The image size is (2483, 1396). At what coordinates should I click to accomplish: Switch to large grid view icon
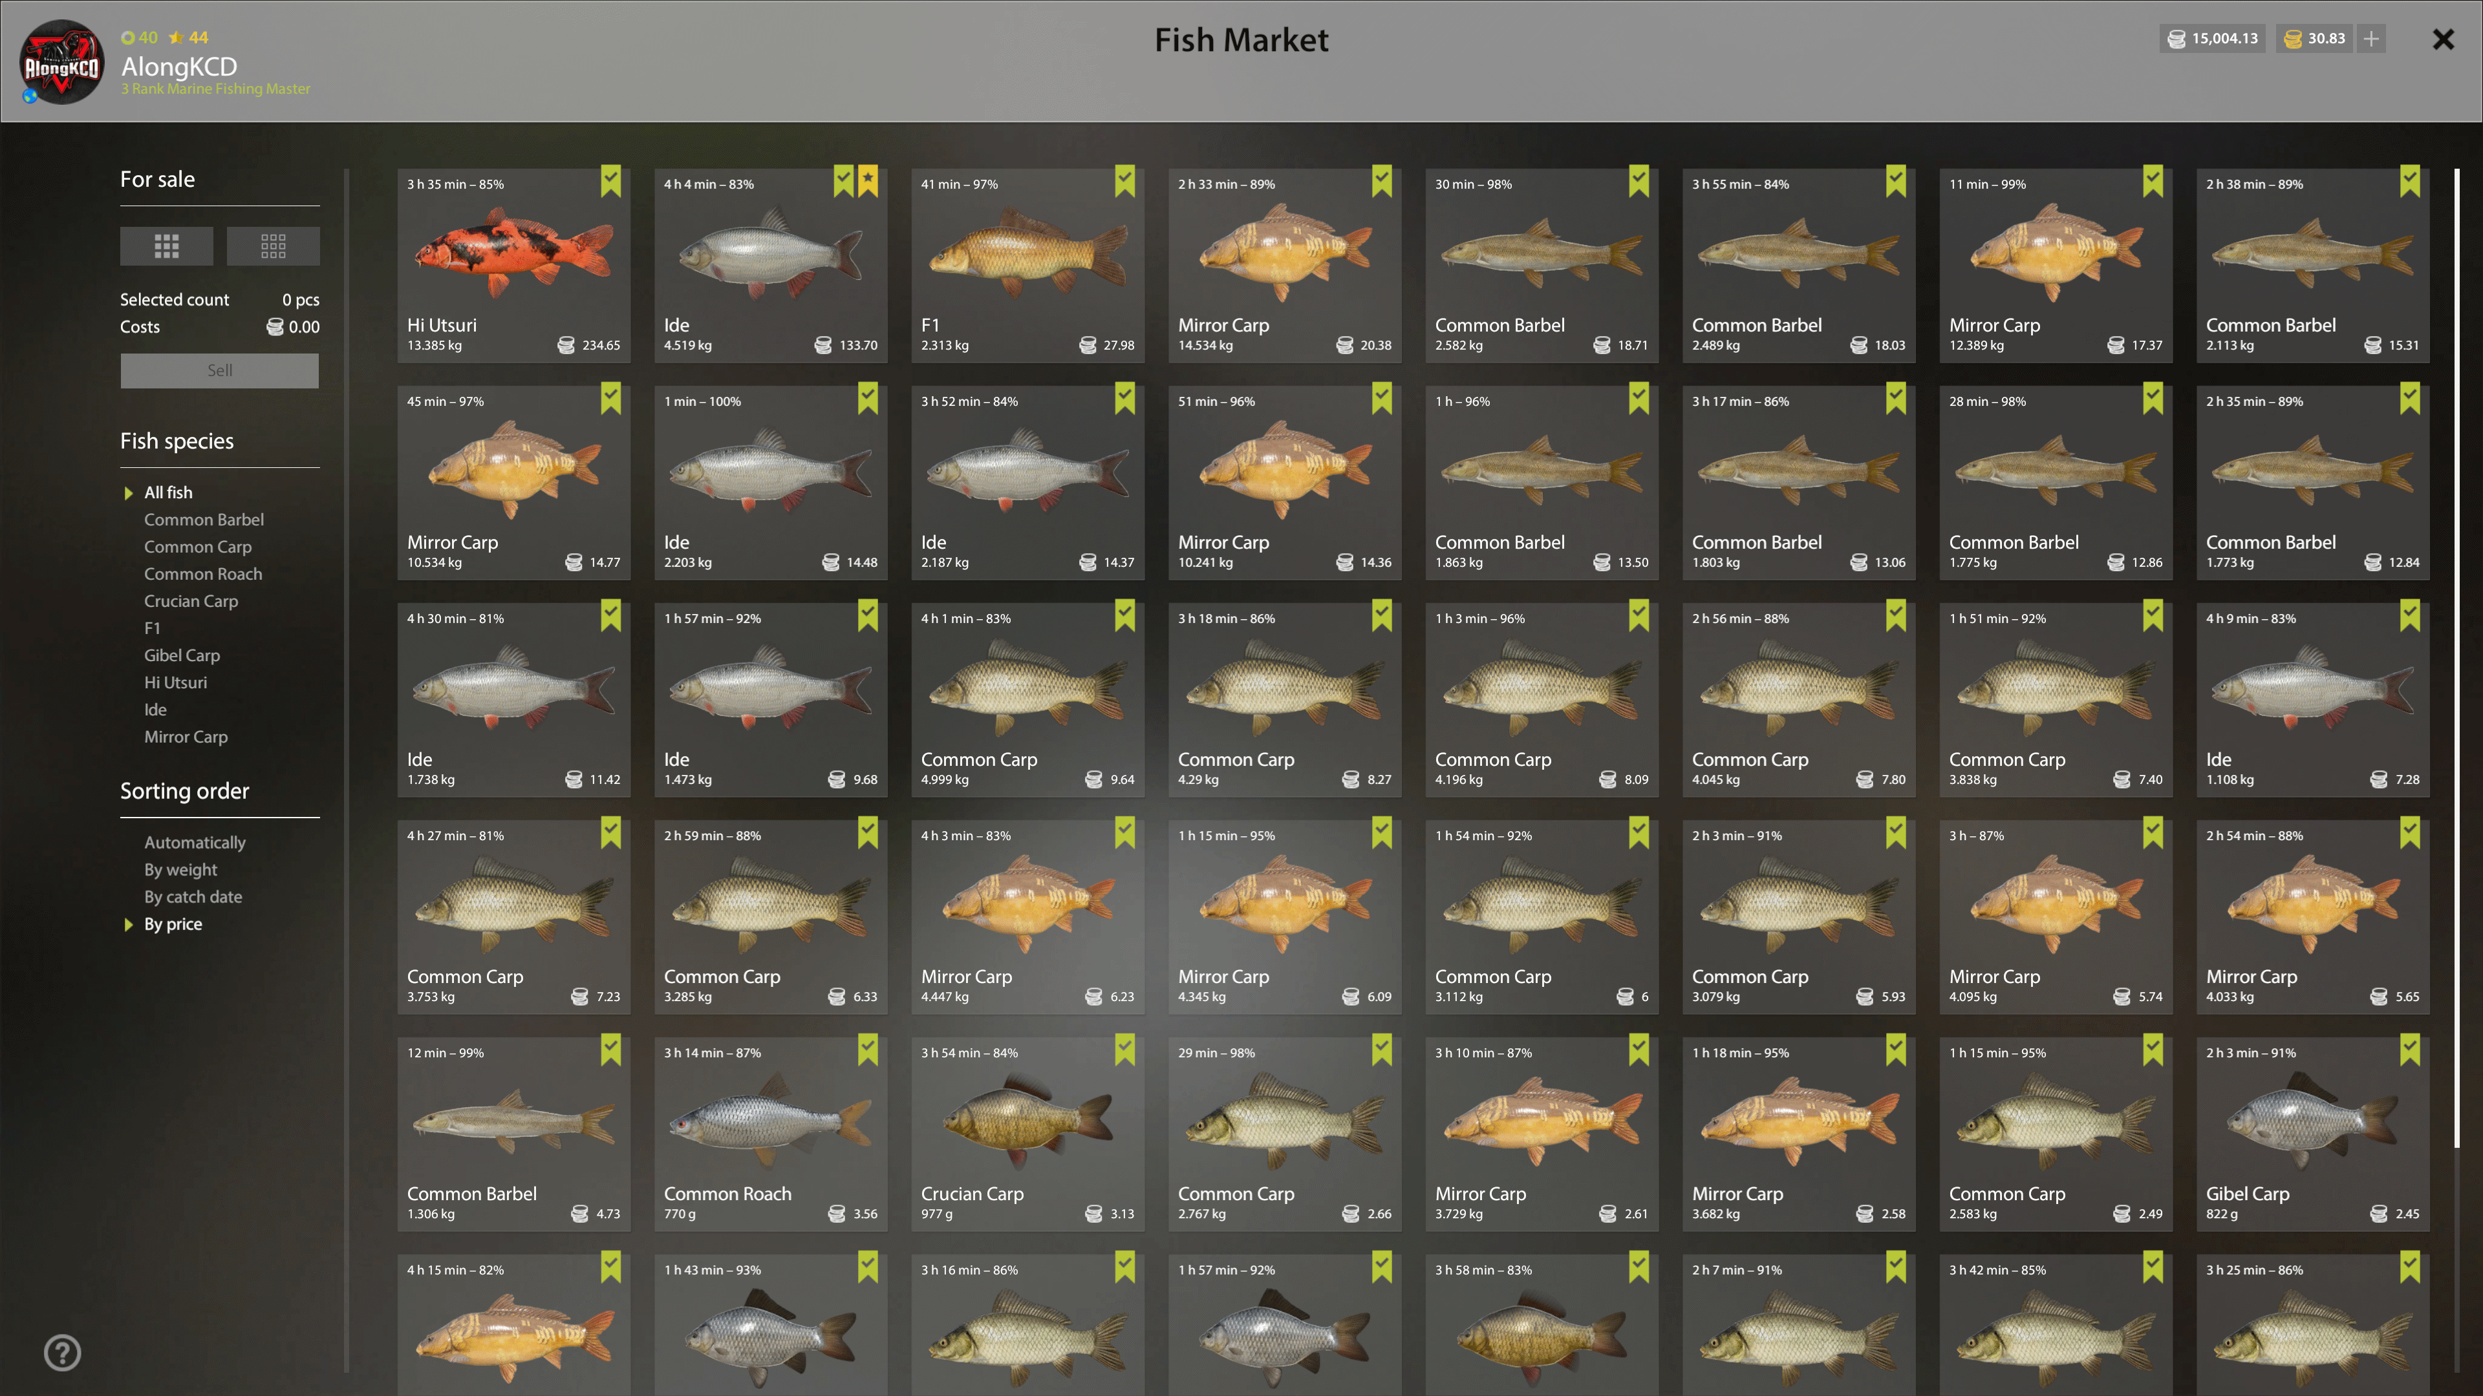point(167,246)
